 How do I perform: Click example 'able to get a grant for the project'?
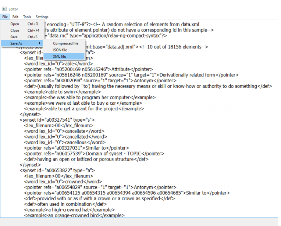pyautogui.click(x=84, y=109)
